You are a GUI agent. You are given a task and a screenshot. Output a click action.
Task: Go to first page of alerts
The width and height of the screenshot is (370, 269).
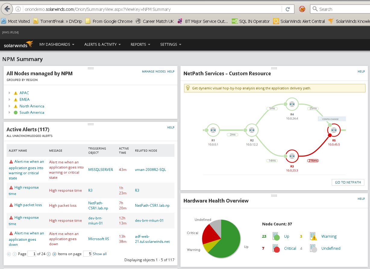click(x=9, y=254)
